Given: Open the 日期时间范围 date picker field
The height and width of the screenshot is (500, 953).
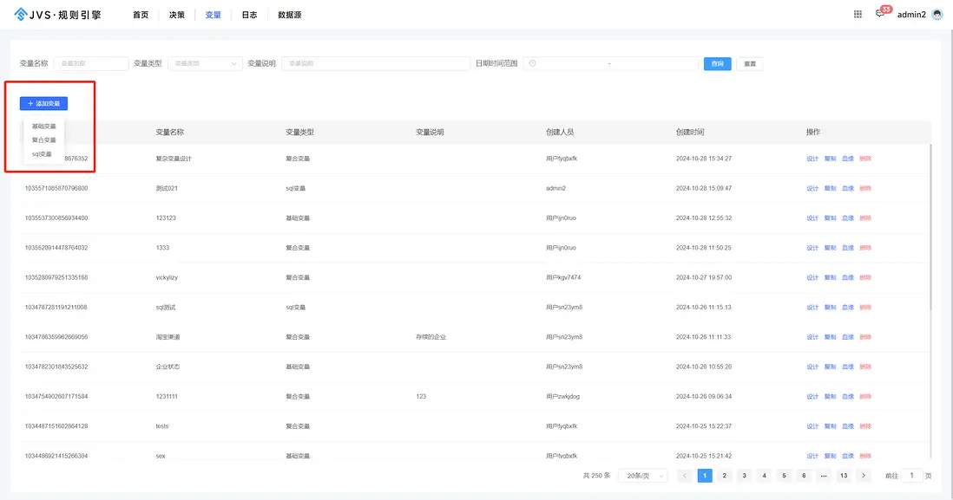Looking at the screenshot, I should 611,63.
